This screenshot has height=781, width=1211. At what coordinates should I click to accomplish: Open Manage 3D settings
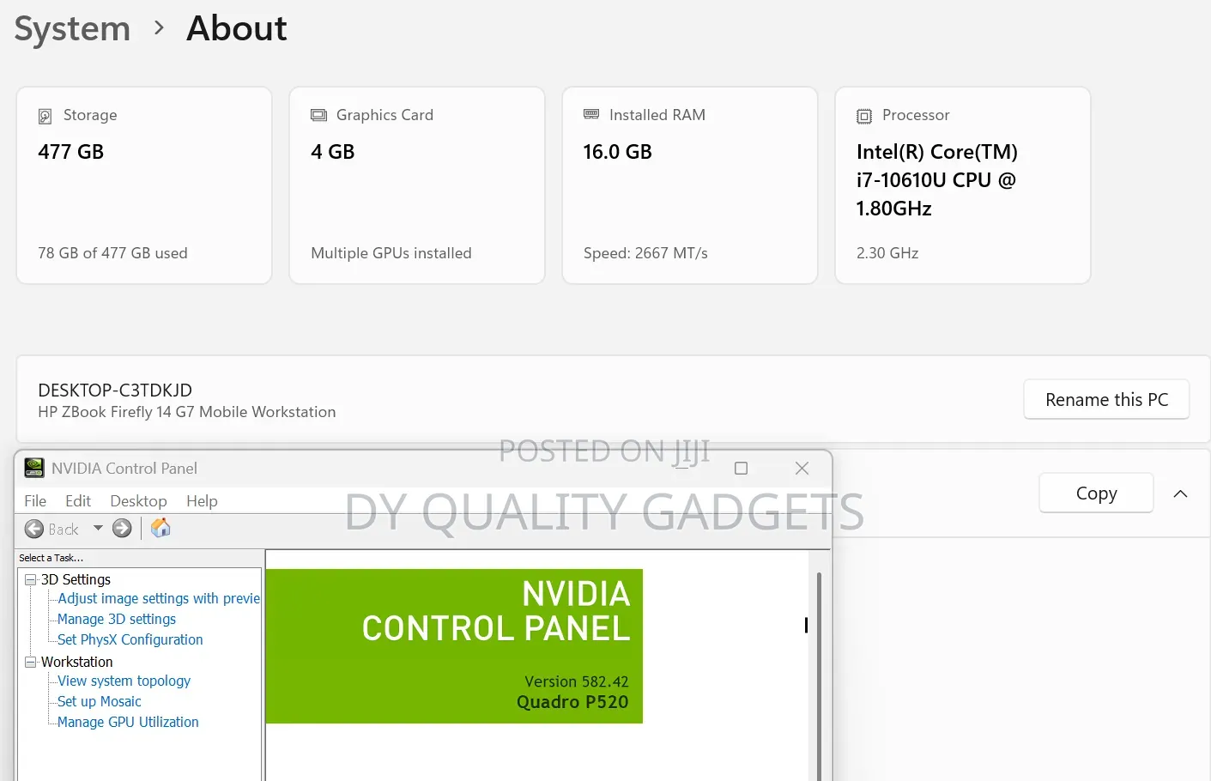coord(117,620)
